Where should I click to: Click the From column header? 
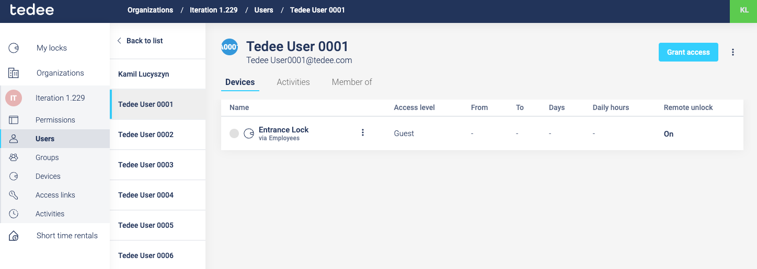[479, 107]
